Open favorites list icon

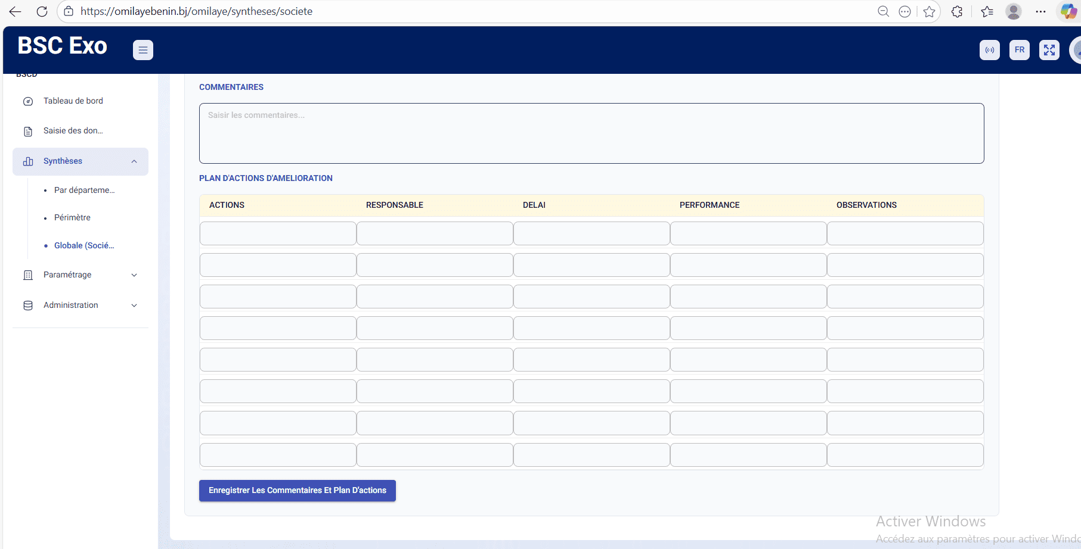point(987,11)
